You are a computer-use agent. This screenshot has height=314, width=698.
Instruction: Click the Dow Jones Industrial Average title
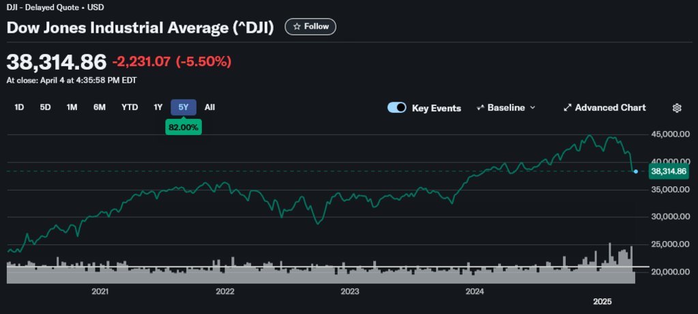point(141,27)
